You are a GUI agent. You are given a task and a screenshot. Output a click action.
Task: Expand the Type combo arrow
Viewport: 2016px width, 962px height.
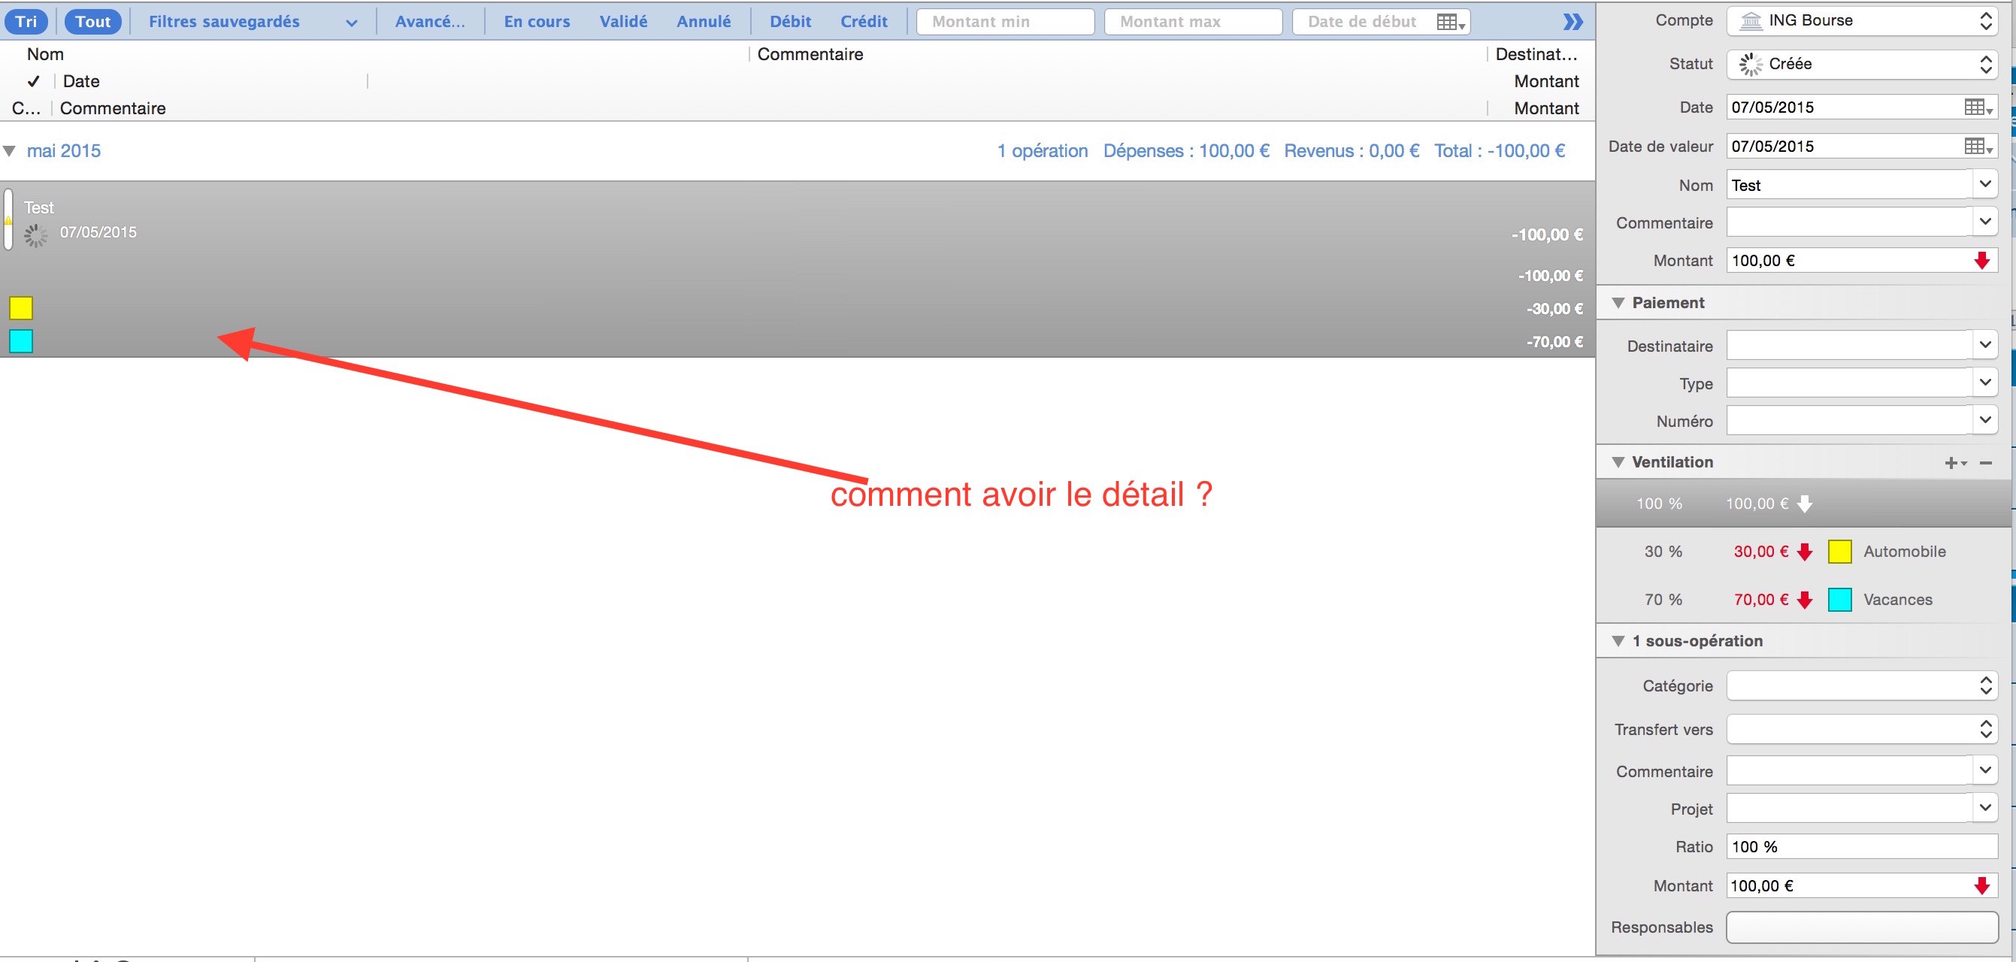point(1984,383)
